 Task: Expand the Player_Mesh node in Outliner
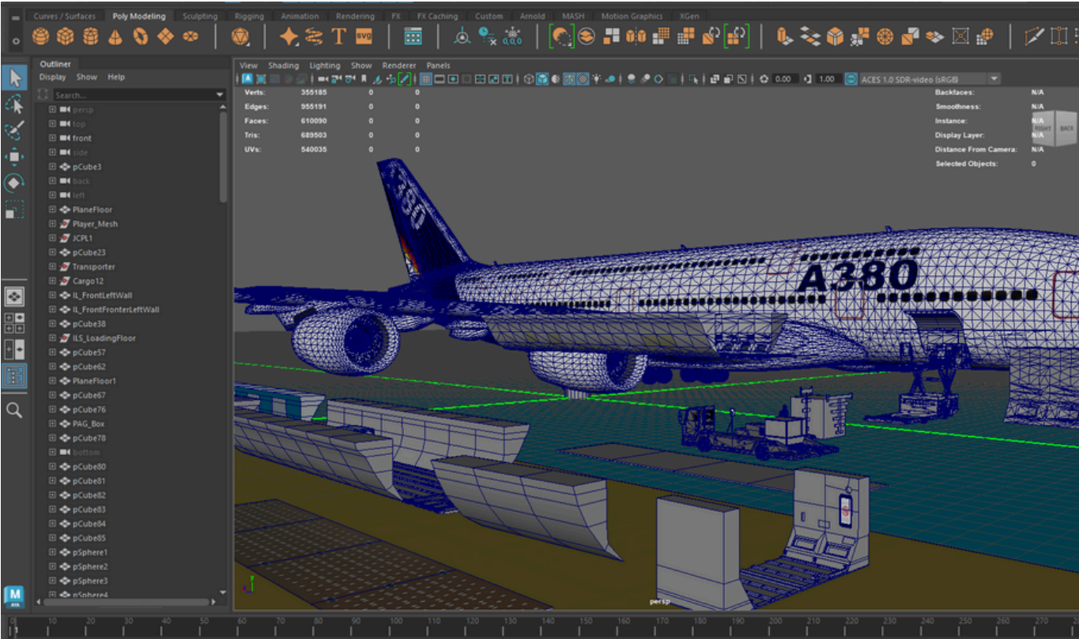[x=53, y=224]
